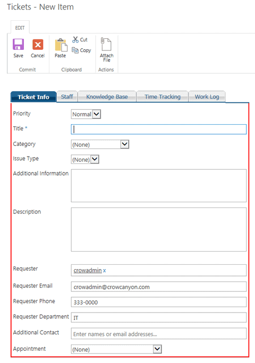Click the Cancel red X icon
The image size is (255, 363).
pyautogui.click(x=38, y=45)
